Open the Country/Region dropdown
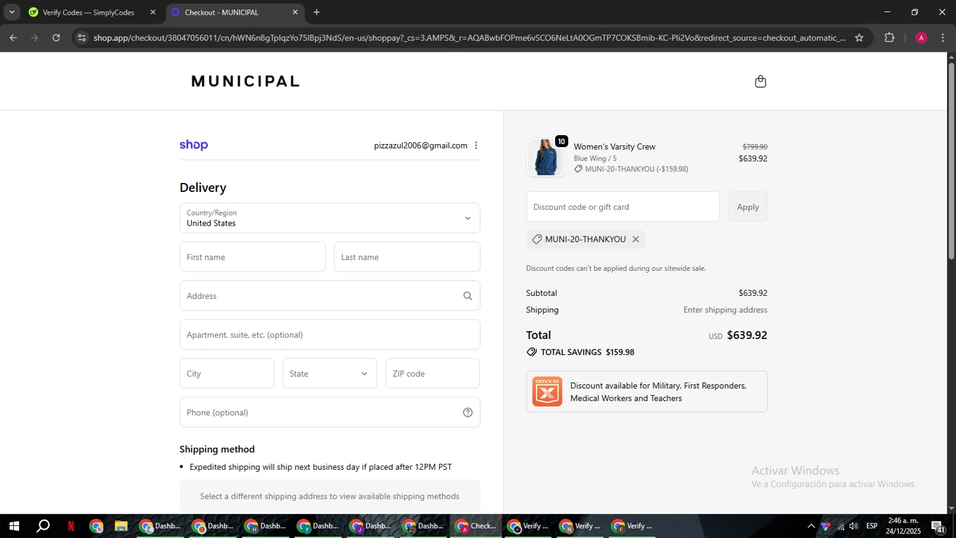Screen dimensions: 956x538 point(330,218)
